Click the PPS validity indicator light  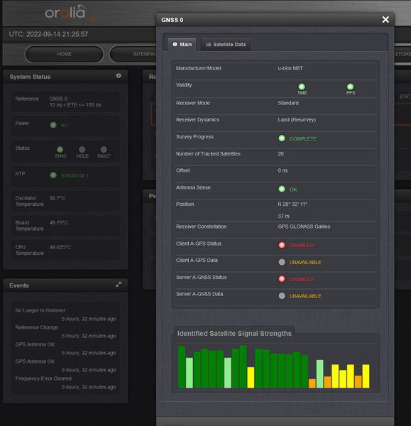[x=350, y=87]
